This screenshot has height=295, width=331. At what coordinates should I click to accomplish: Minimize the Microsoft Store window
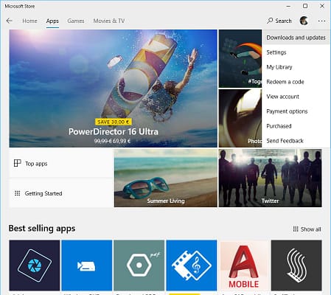click(289, 6)
